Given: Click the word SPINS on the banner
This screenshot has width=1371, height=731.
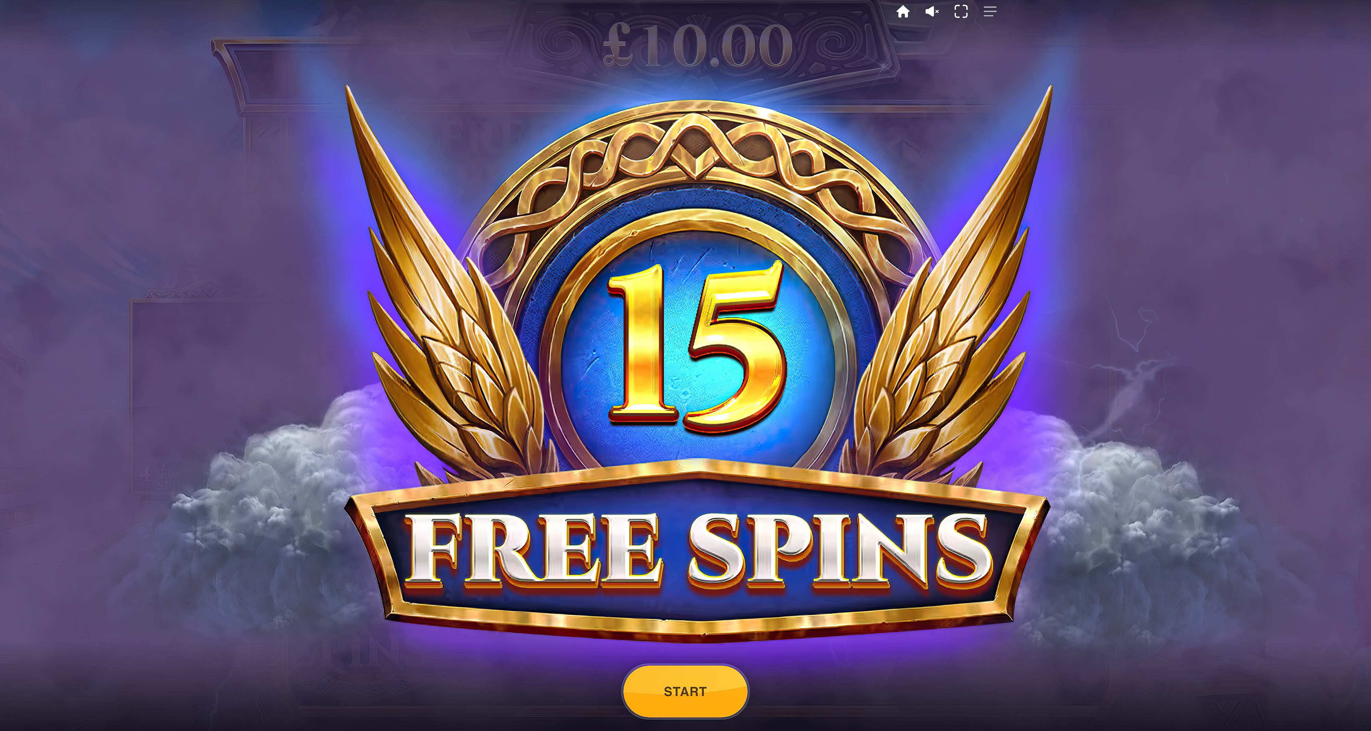Looking at the screenshot, I should pyautogui.click(x=840, y=548).
